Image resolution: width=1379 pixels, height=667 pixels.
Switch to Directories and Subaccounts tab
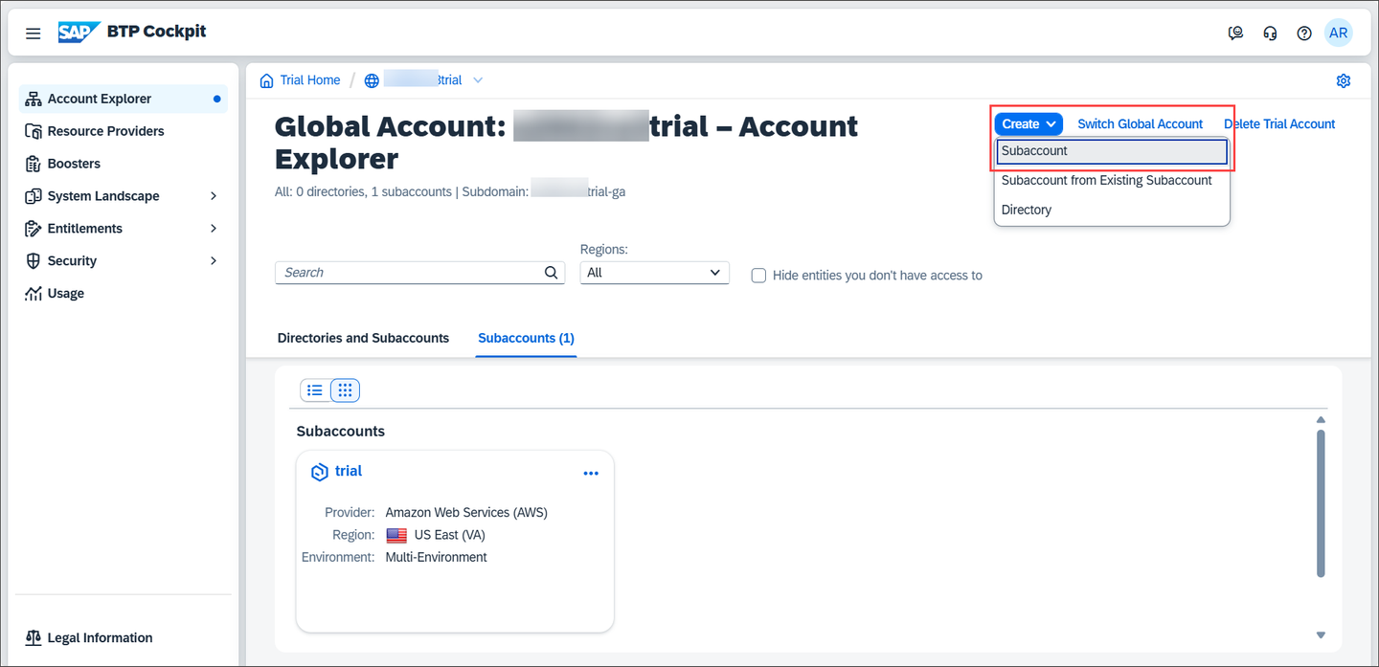(x=363, y=338)
